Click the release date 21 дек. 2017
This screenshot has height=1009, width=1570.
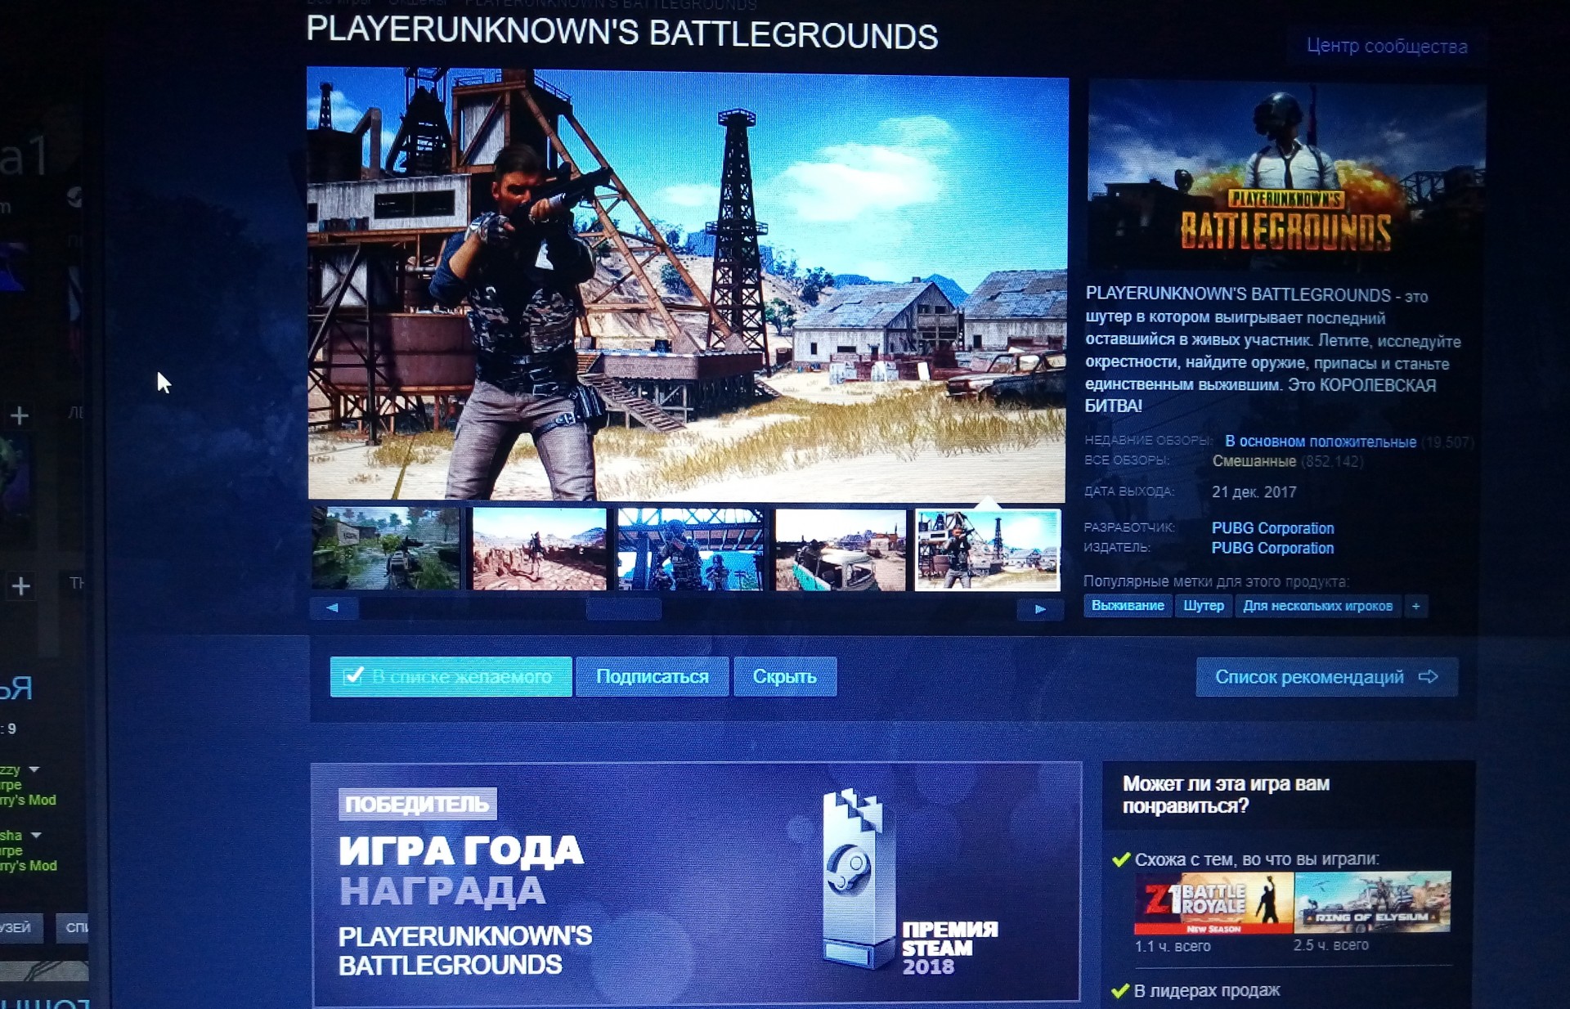point(1254,492)
